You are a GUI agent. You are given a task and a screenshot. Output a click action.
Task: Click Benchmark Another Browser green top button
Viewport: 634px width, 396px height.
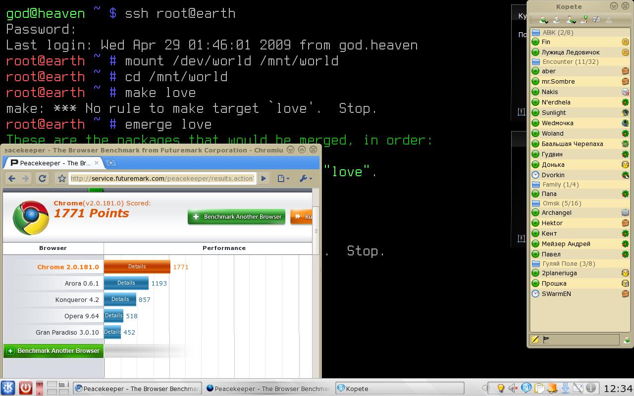(x=236, y=216)
